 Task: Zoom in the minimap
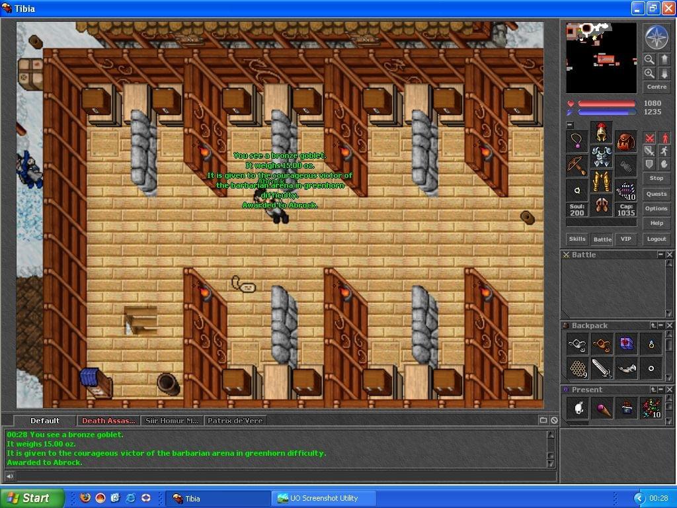pos(649,73)
